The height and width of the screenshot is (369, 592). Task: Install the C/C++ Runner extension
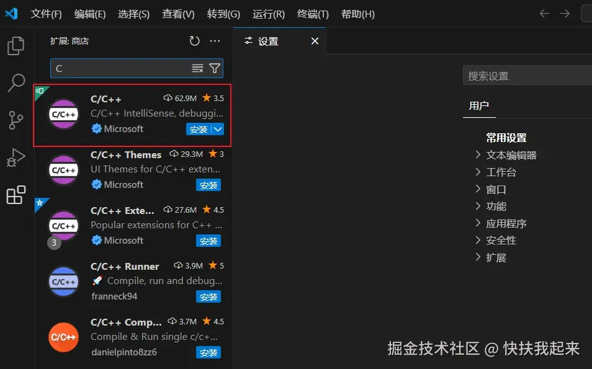pos(209,296)
